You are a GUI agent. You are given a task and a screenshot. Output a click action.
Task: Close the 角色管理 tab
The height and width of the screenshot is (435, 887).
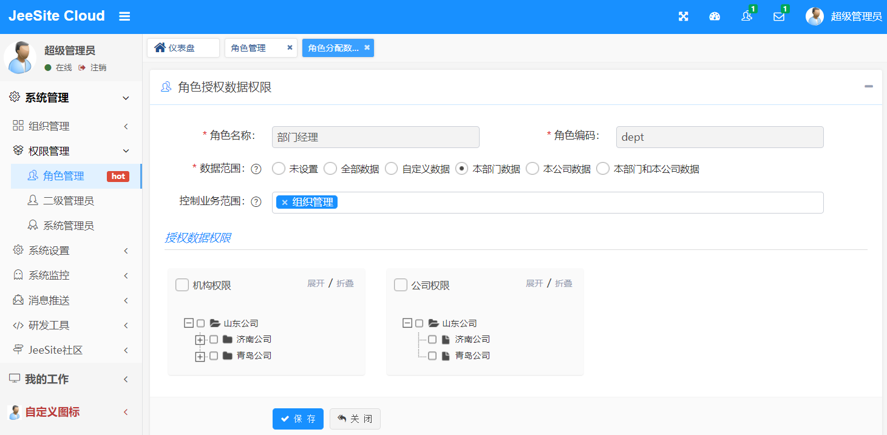point(290,47)
